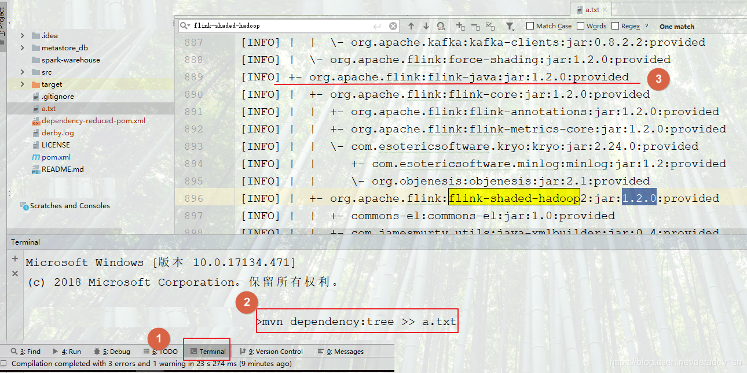Click the .gitignore file icon
This screenshot has width=747, height=373.
36,96
